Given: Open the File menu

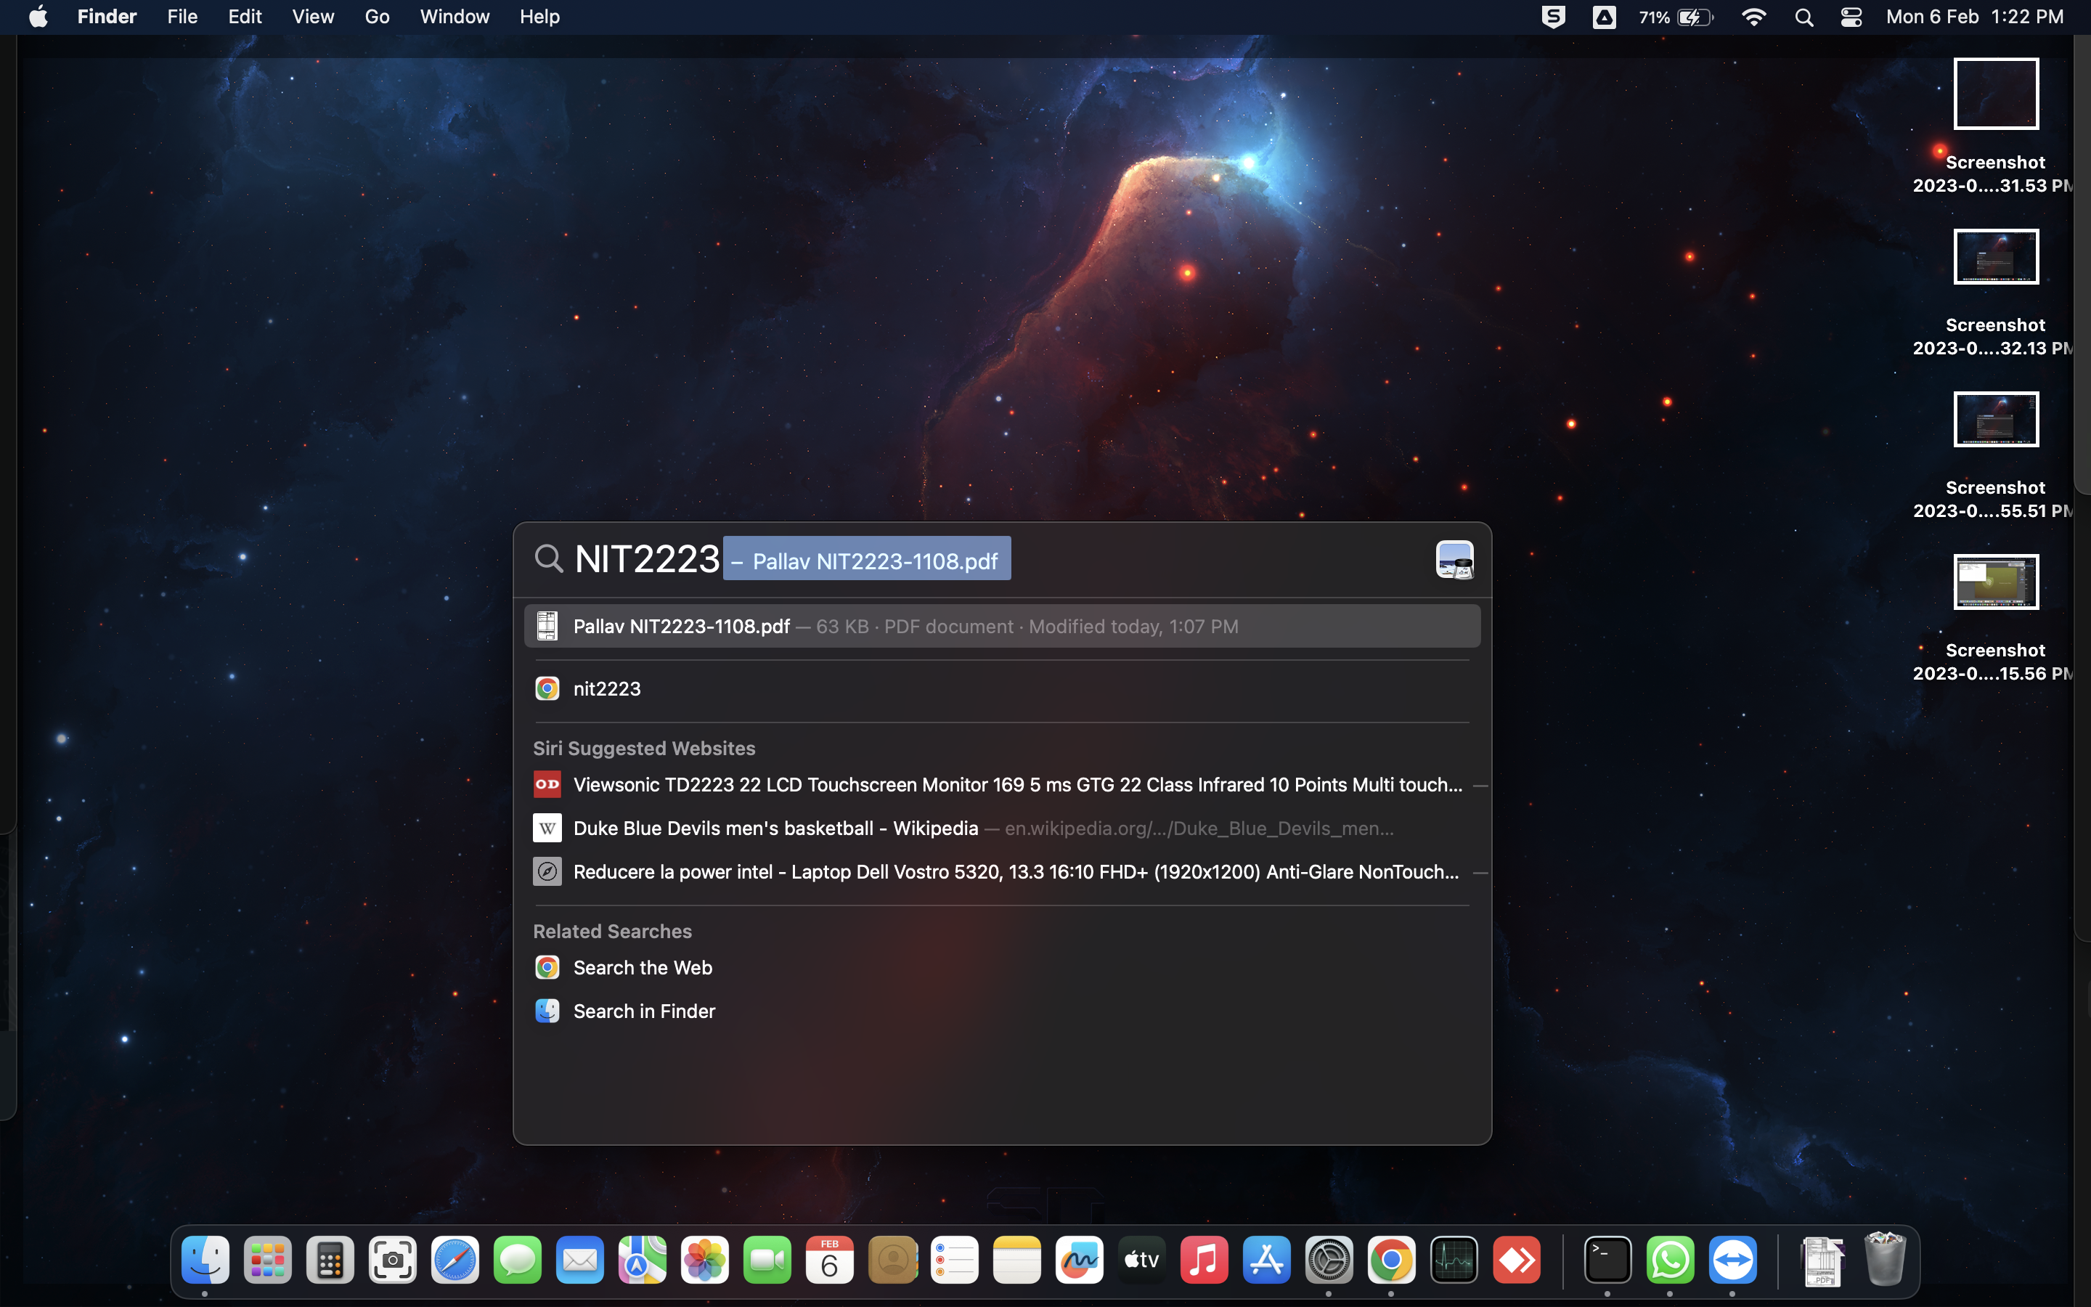Looking at the screenshot, I should (x=182, y=17).
